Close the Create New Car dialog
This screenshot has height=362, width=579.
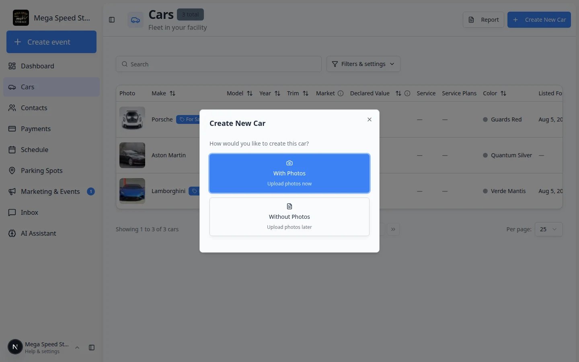point(370,119)
